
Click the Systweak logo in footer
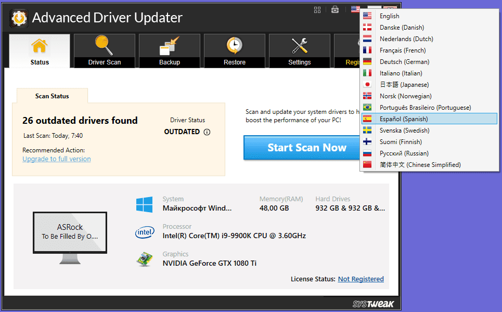click(373, 304)
